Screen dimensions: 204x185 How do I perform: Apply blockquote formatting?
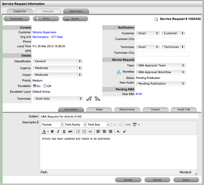click(x=90, y=132)
